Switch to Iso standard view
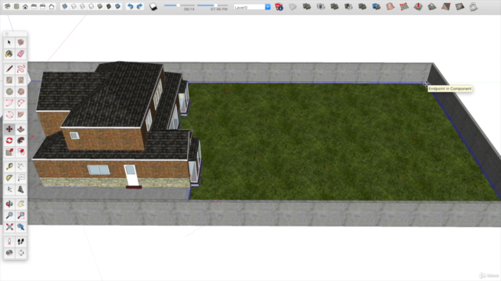 point(7,6)
